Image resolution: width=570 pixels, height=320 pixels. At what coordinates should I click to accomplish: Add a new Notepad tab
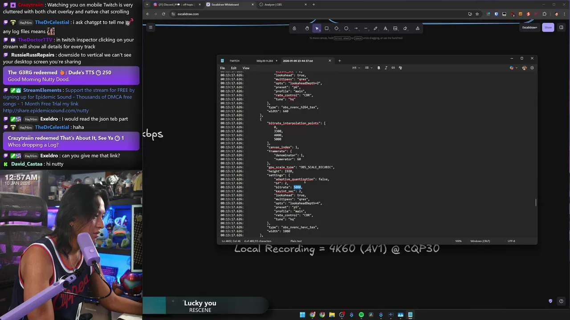click(339, 61)
